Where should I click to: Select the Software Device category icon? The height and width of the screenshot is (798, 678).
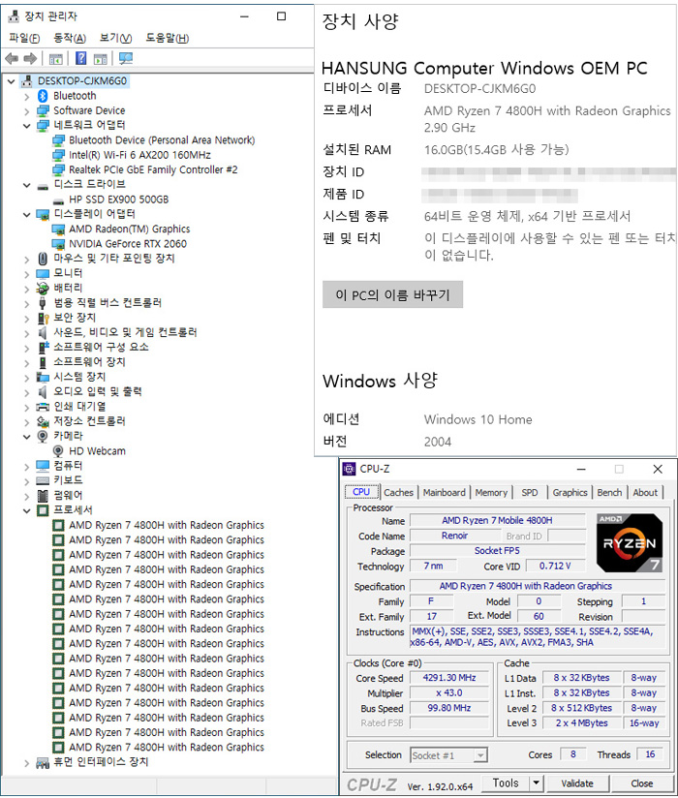(x=43, y=110)
